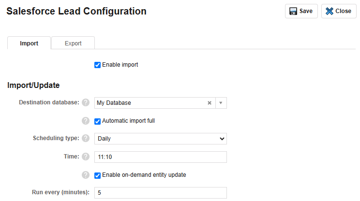
Task: Open help icon for Scheduling type
Action: [x=86, y=138]
